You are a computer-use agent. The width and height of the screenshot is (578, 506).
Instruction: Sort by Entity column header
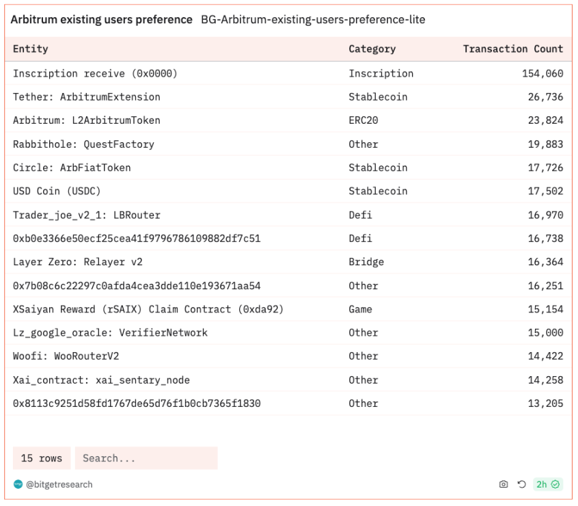31,49
